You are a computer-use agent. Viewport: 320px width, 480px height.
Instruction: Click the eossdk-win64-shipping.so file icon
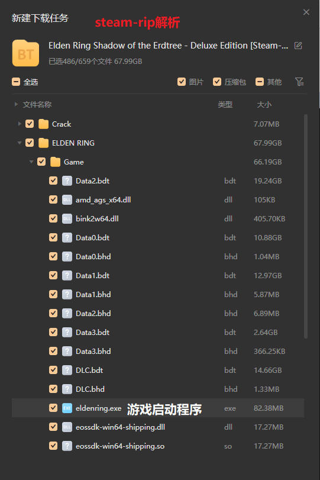[67, 446]
